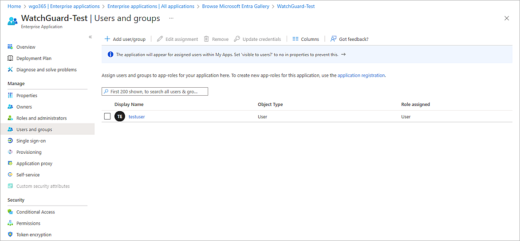Select the testuser row checkbox
Screen dimensions: 520x241
107,116
